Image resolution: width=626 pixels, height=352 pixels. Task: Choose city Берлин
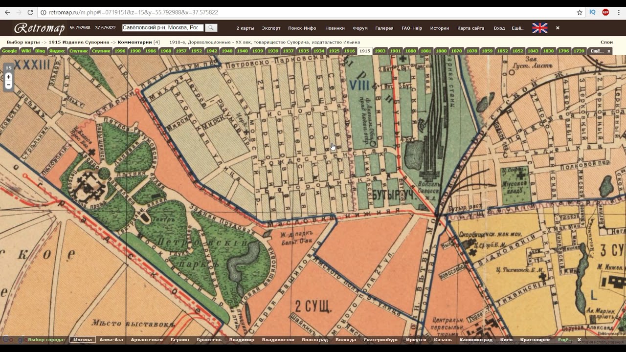click(179, 340)
